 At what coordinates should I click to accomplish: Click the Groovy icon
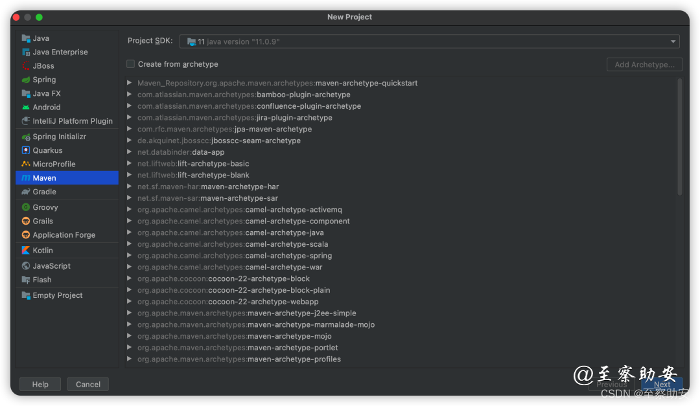point(26,207)
